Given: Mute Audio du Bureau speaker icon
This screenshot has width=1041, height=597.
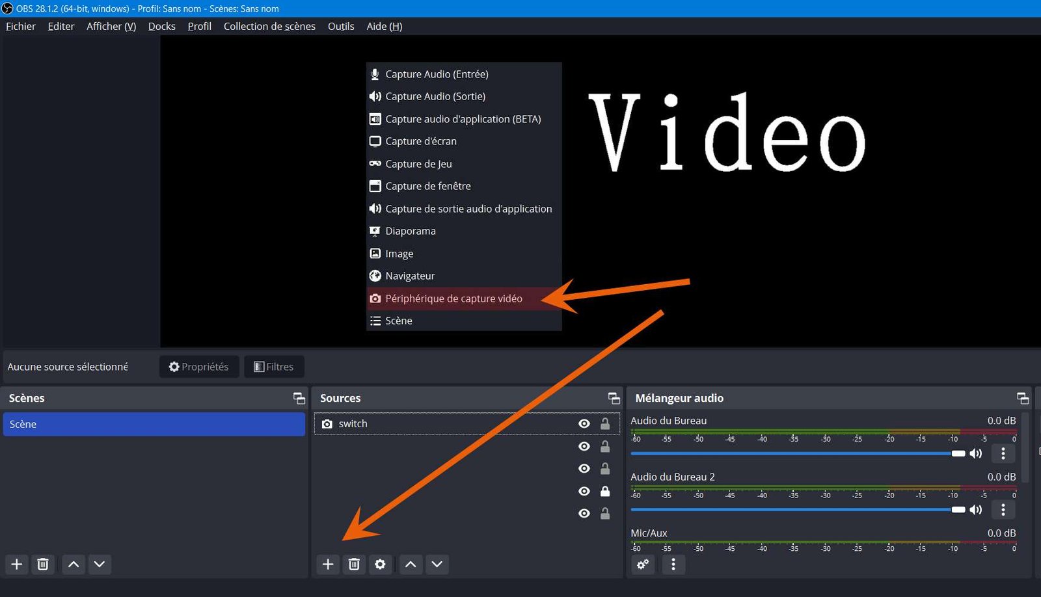Looking at the screenshot, I should coord(976,453).
